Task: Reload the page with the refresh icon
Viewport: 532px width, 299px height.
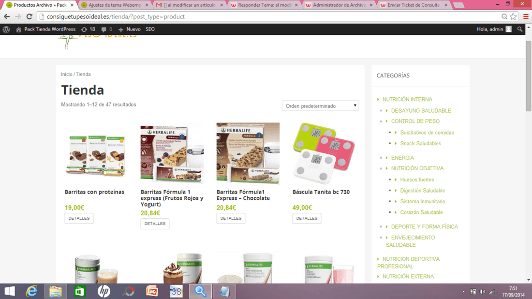Action: coord(30,16)
